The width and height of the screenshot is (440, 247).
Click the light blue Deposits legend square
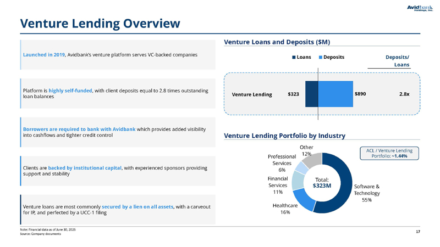pos(321,58)
